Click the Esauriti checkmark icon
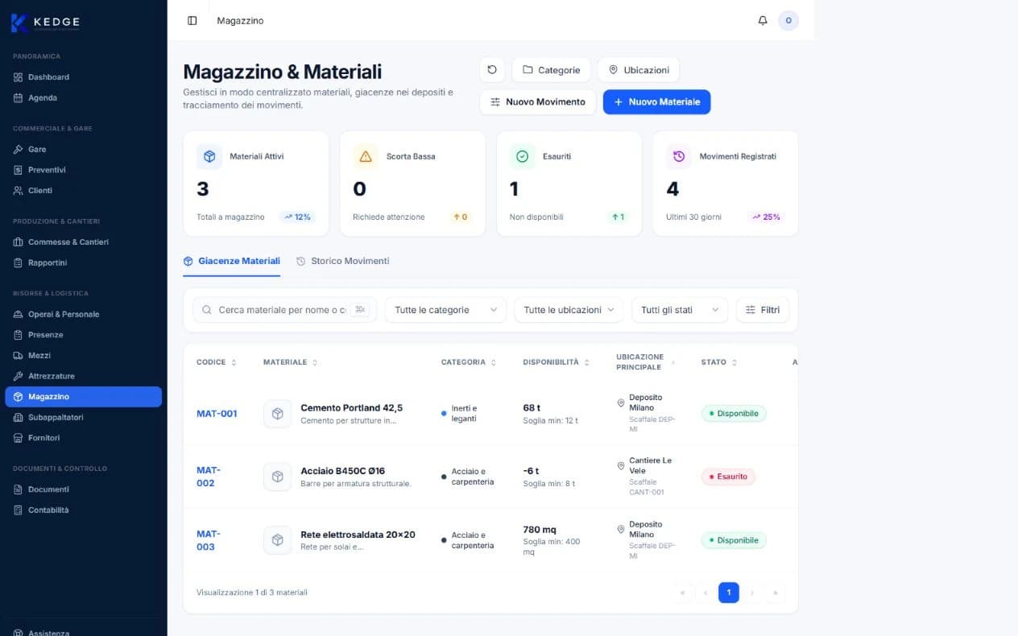 tap(522, 156)
